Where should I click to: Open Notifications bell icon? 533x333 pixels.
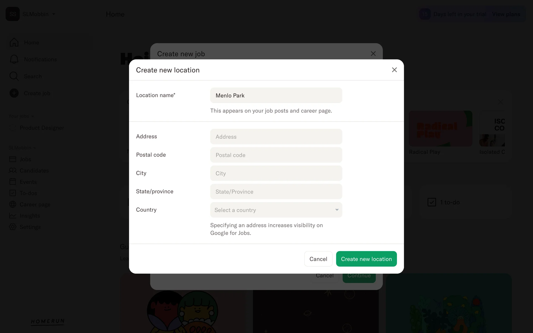pos(14,59)
